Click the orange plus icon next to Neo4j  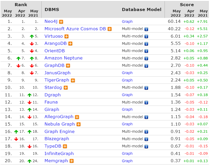click(x=61, y=22)
